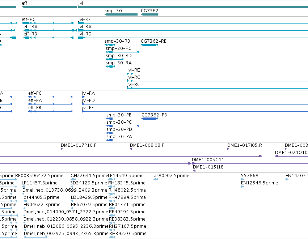This screenshot has width=308, height=239.
Task: Click EST Dmel_neb_007975_0943_2365.3prime
Action: (x=35, y=237)
